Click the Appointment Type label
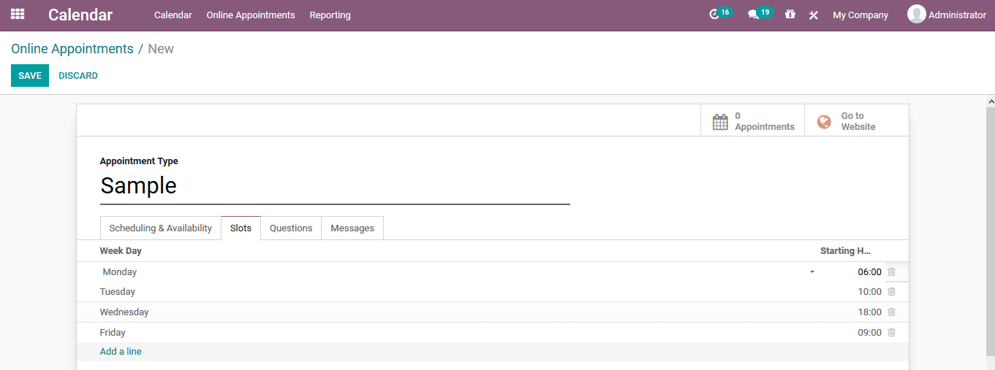The image size is (995, 370). [x=139, y=161]
